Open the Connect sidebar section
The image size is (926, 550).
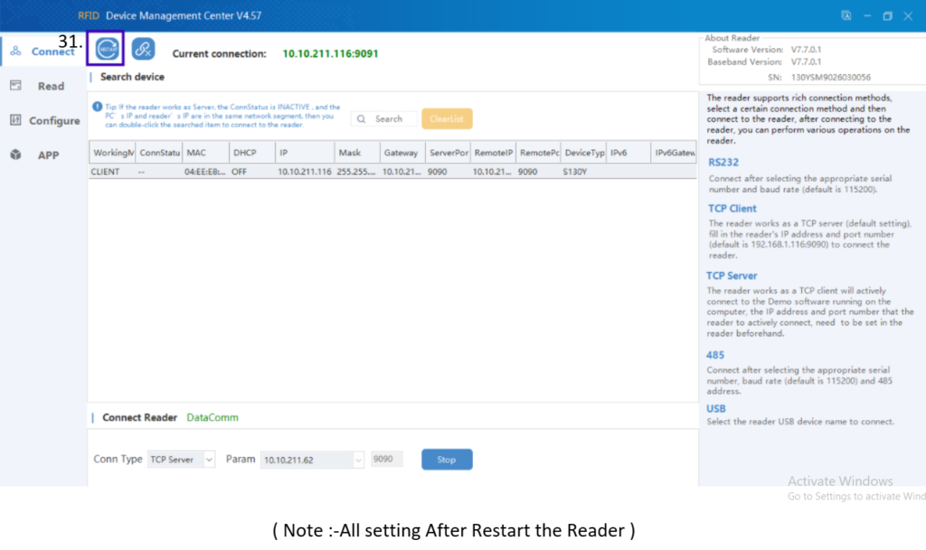pos(43,51)
